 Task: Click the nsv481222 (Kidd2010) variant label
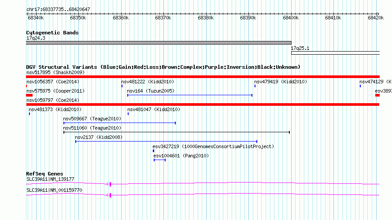point(148,82)
